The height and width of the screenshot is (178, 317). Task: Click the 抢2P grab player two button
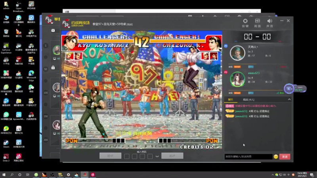coord(172,156)
